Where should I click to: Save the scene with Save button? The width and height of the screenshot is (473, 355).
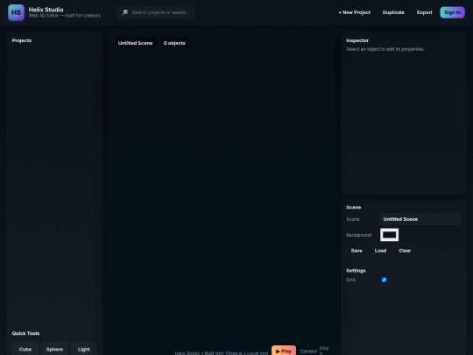[x=357, y=251]
